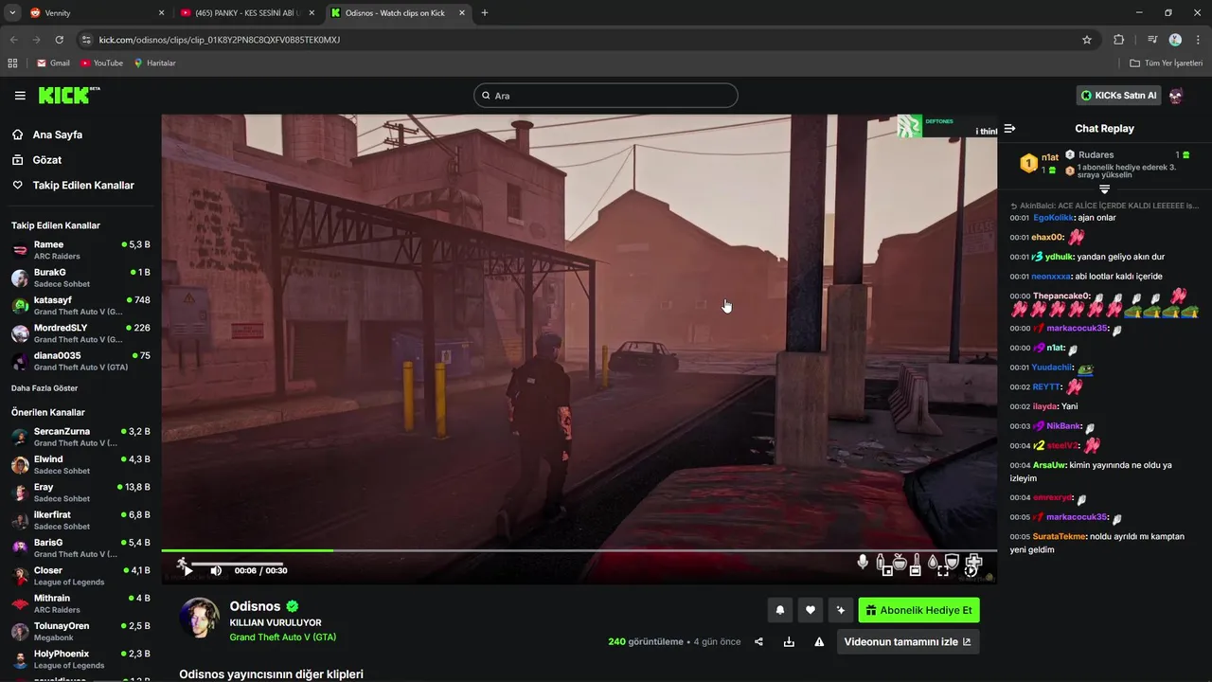The image size is (1212, 682).
Task: Mute the clip volume
Action: [x=216, y=570]
